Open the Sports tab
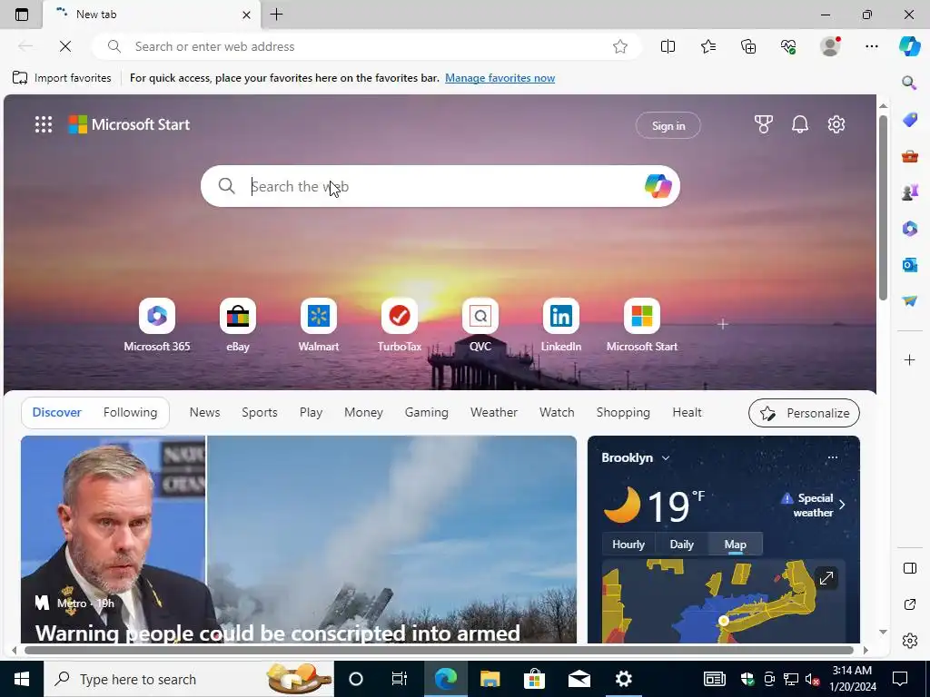Viewport: 930px width, 697px height. coord(259,413)
